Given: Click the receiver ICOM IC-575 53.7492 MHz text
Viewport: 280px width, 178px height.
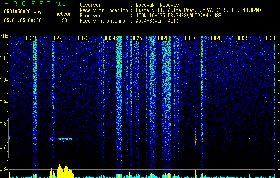Looking at the screenshot, I should pos(179,16).
